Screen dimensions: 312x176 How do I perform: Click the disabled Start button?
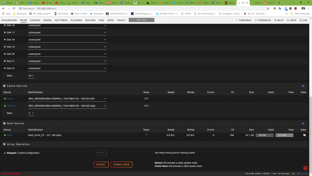click(x=100, y=153)
